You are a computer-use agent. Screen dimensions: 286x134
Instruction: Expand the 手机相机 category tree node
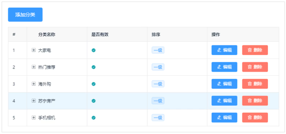tap(33, 118)
